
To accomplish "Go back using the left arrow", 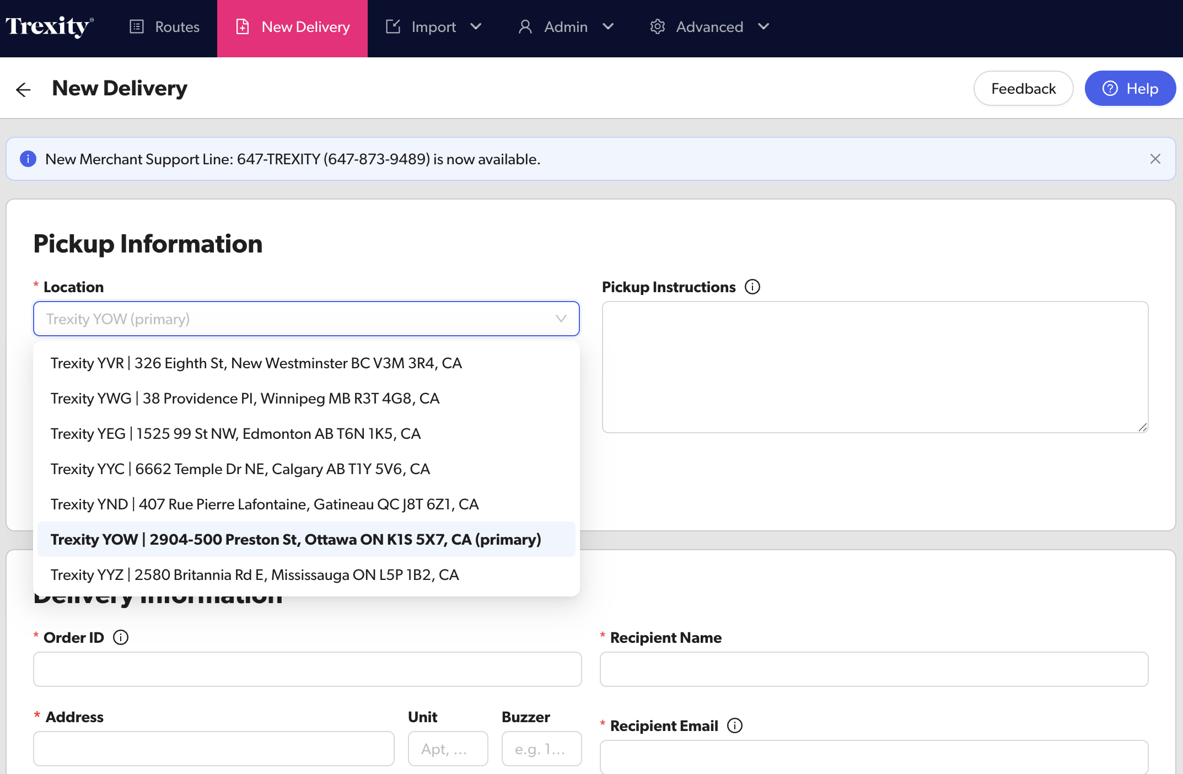I will [23, 89].
